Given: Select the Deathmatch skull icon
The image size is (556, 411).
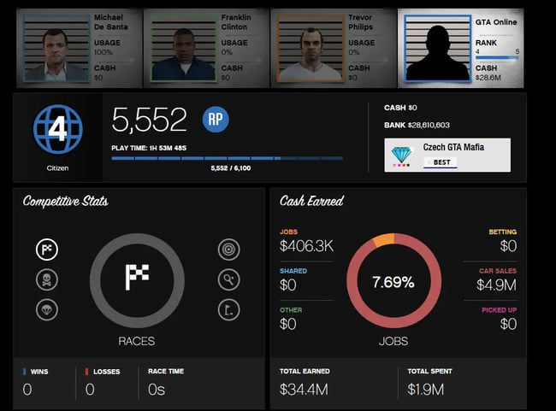Looking at the screenshot, I should point(47,279).
